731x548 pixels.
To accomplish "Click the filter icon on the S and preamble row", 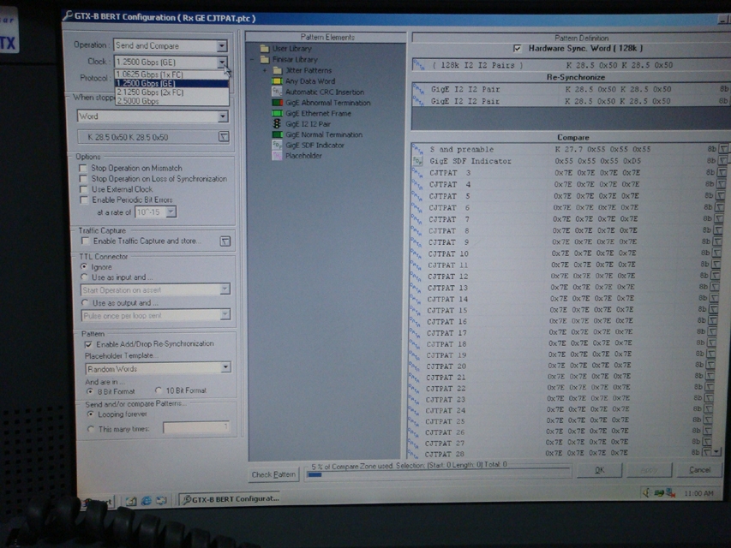I will click(x=723, y=149).
